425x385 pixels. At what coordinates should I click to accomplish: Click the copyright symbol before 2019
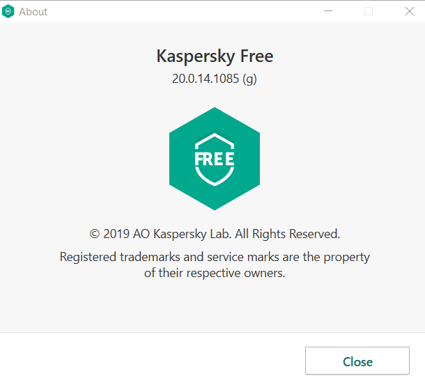[x=94, y=234]
